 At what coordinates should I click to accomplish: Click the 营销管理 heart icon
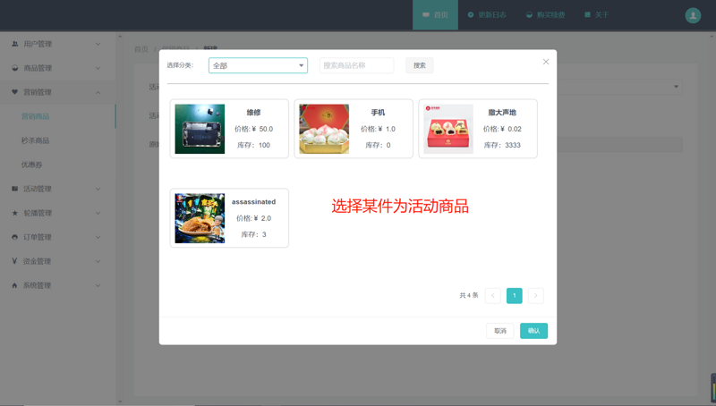click(x=14, y=92)
